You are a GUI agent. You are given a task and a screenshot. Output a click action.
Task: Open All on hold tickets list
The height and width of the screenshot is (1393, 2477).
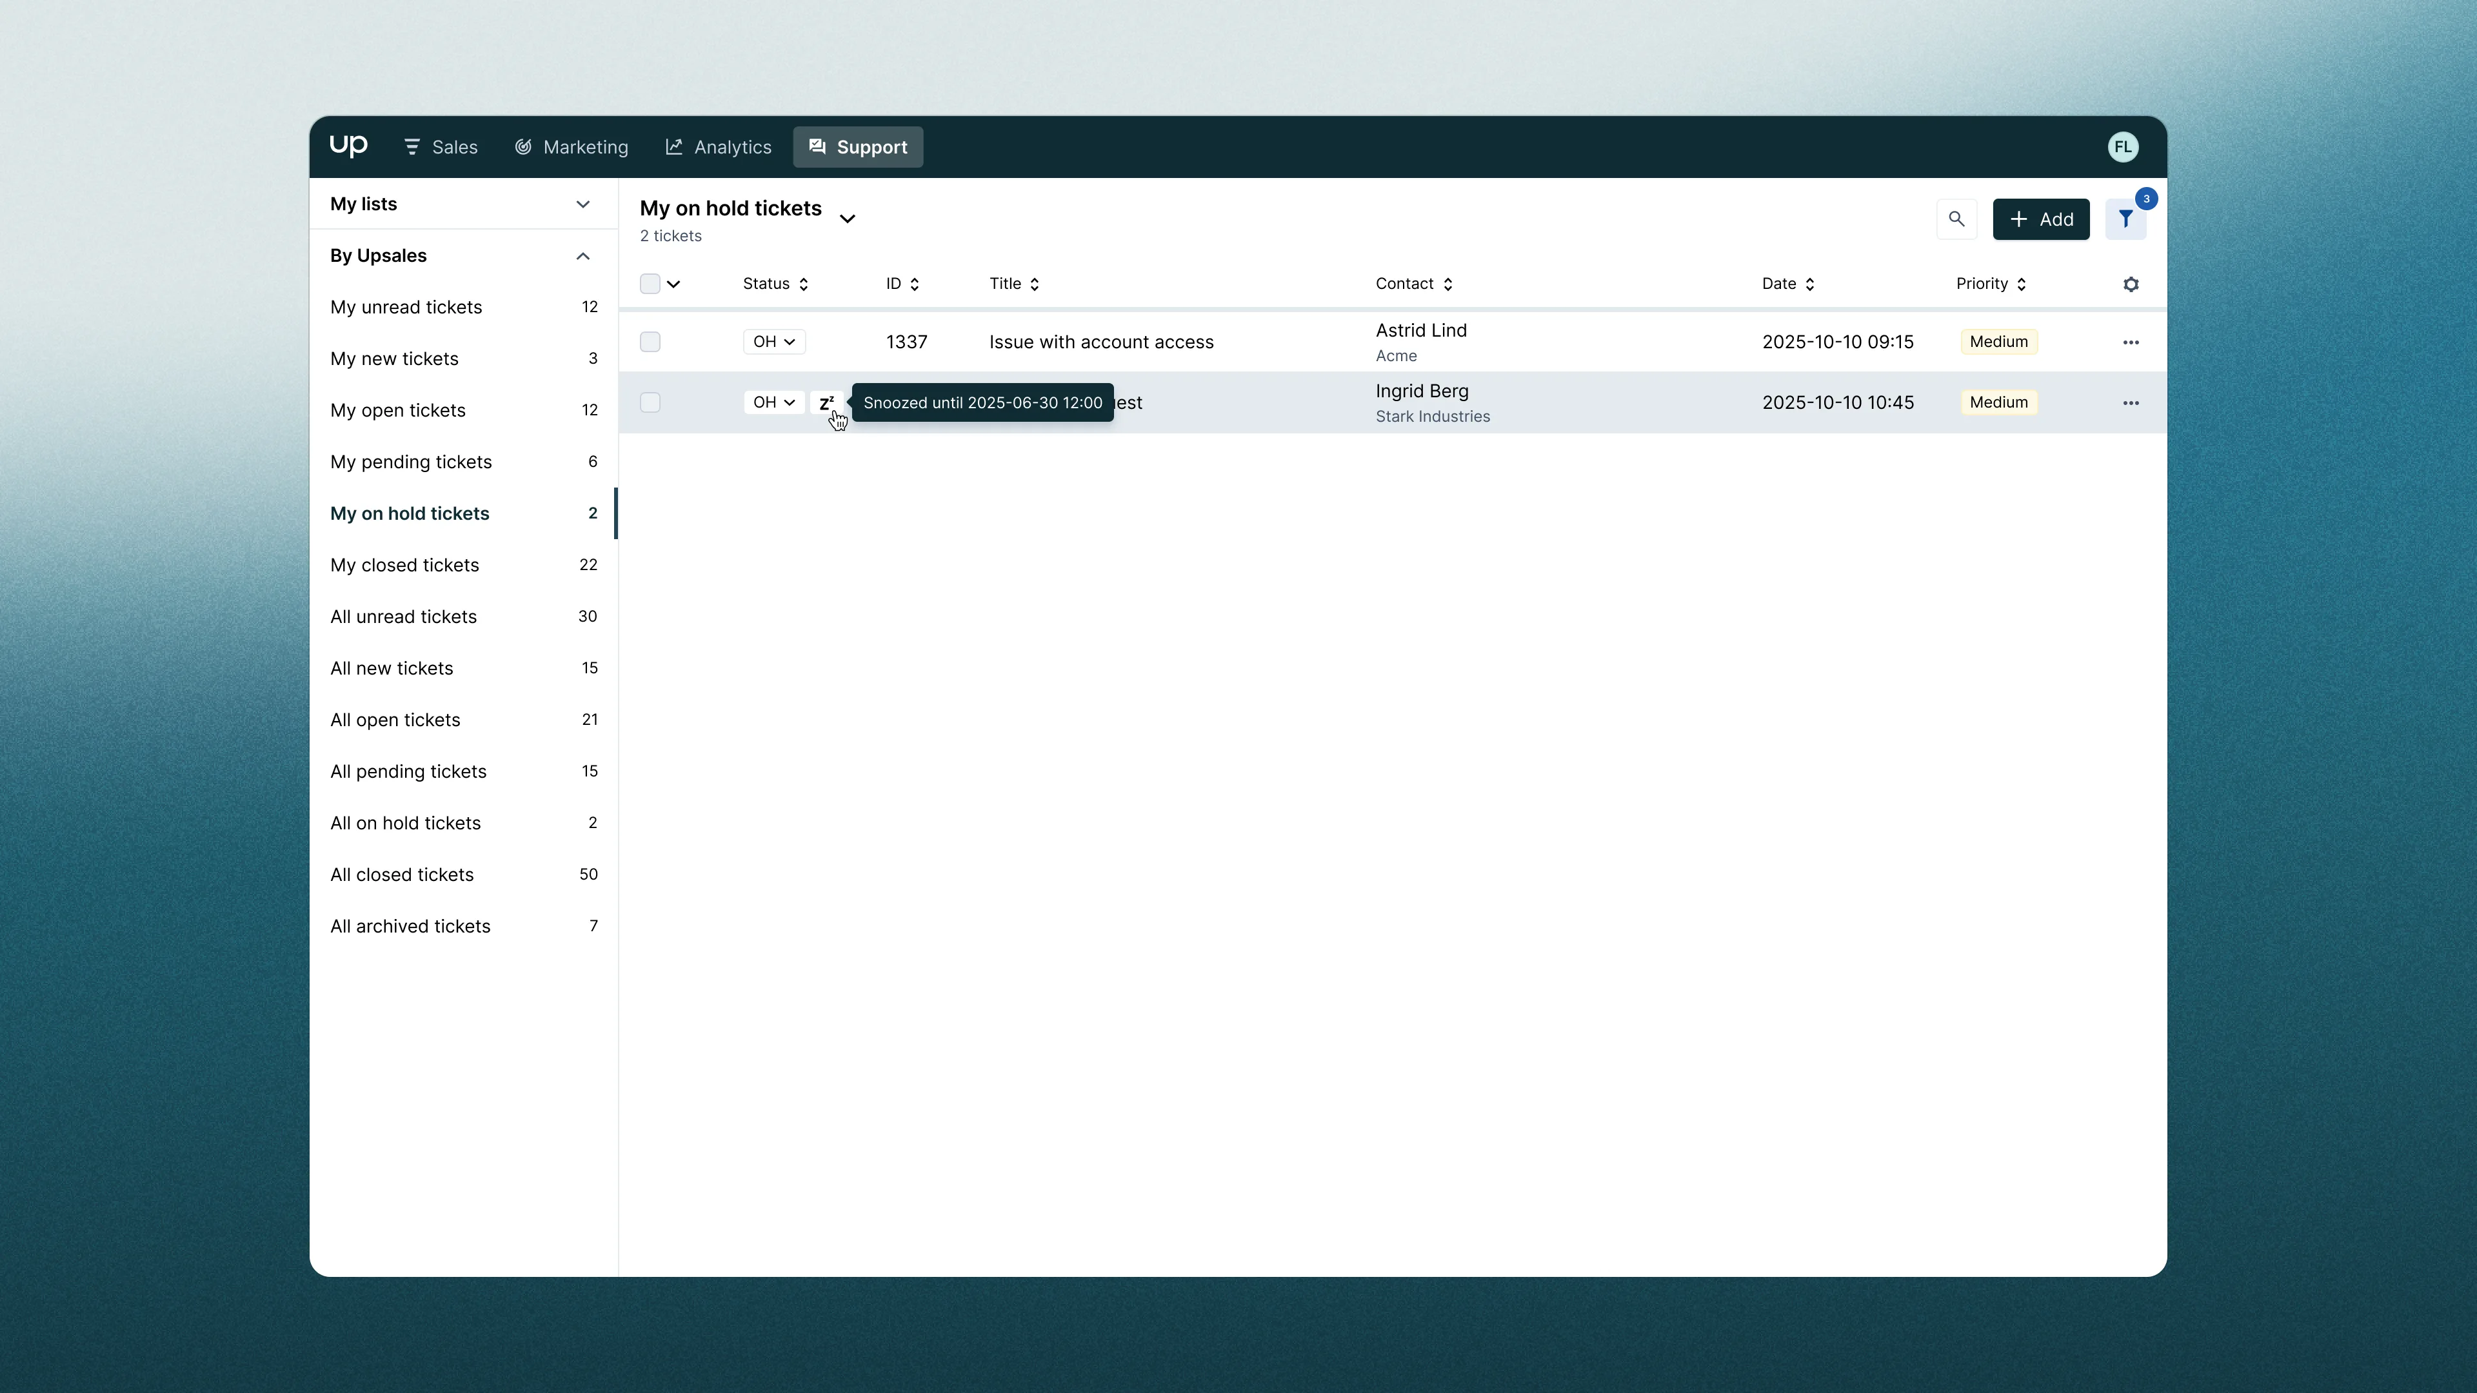coord(463,823)
